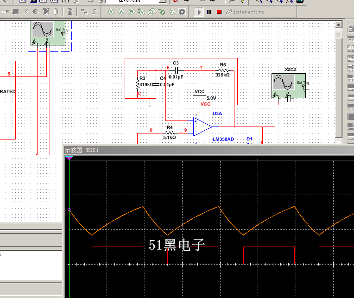Select the Wattmeter instrument icon
This screenshot has height=298, width=354.
point(351,48)
